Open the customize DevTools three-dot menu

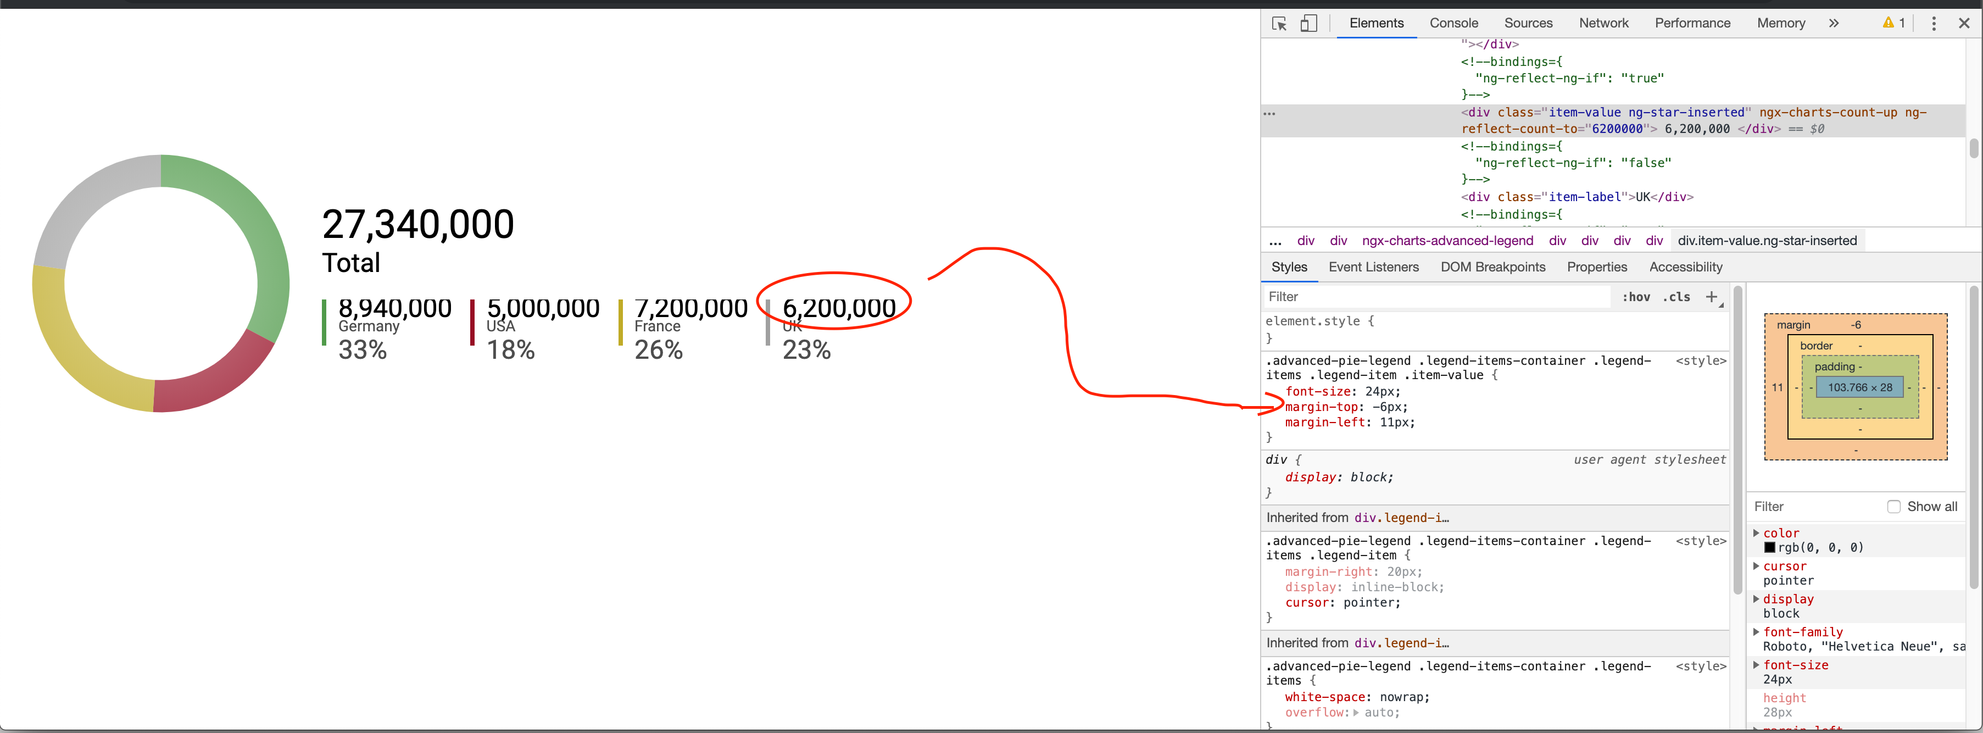(1935, 23)
